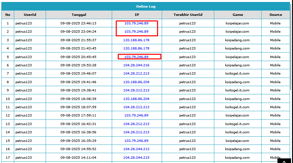
Task: Select timestamp 09-08-2025 18:07:59
Action: [x=78, y=107]
